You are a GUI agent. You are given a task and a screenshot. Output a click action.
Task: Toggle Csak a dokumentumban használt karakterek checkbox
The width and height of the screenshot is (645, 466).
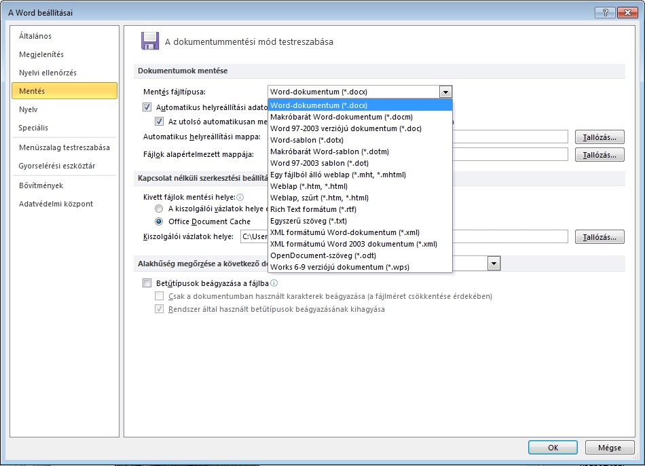click(x=159, y=296)
